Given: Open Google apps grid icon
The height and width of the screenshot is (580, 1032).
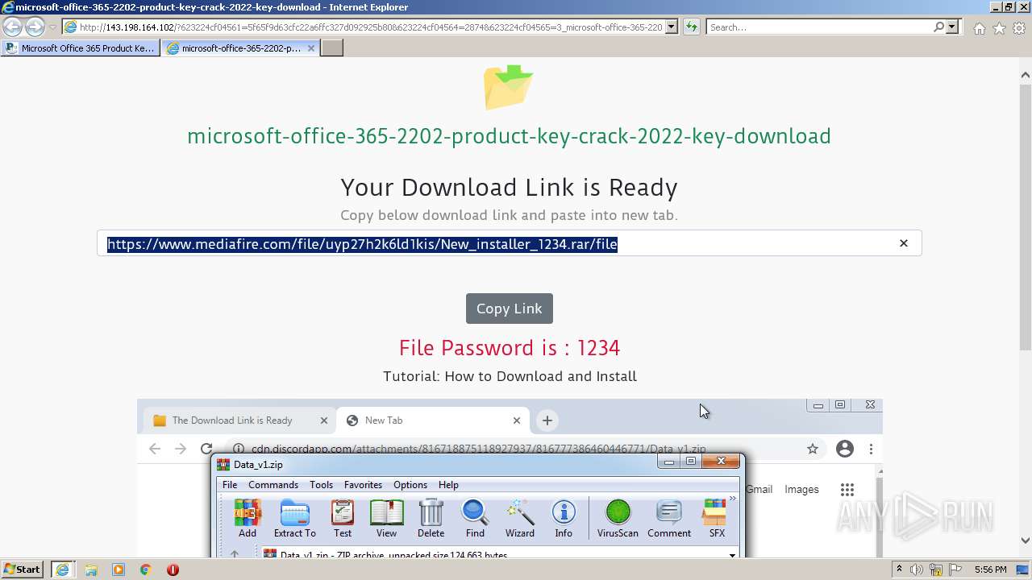Looking at the screenshot, I should click(x=847, y=490).
